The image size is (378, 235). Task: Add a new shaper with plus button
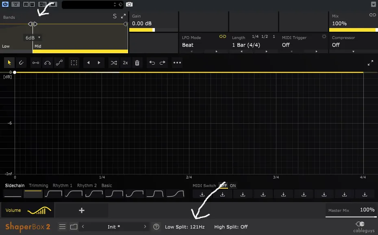[x=81, y=211]
